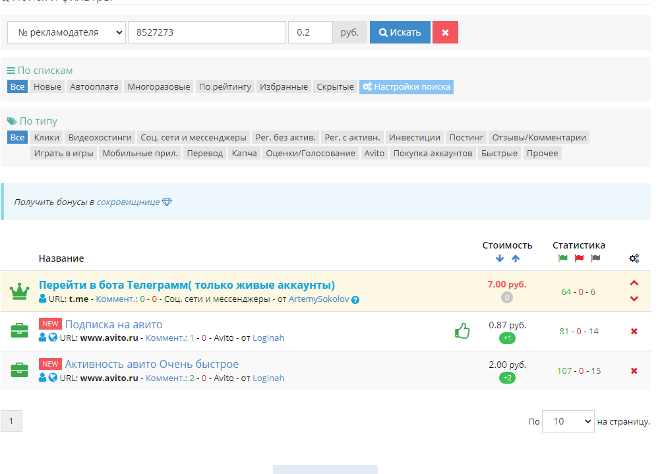660x474 pixels.
Task: Open the № рекламодателя search type dropdown
Action: point(67,32)
